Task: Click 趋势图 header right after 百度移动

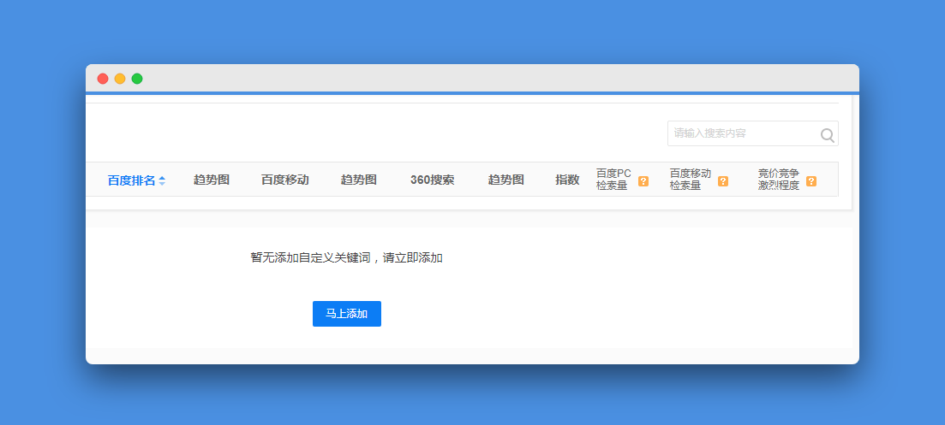Action: [359, 180]
